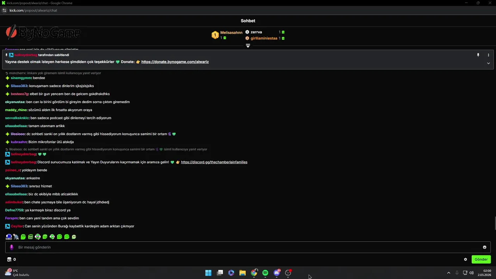Open Discord from the taskbar

277,273
